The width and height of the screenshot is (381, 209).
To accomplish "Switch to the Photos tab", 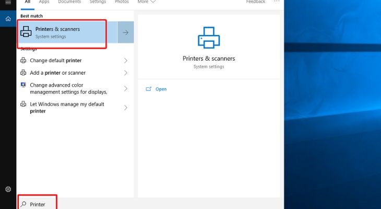I will (x=122, y=2).
